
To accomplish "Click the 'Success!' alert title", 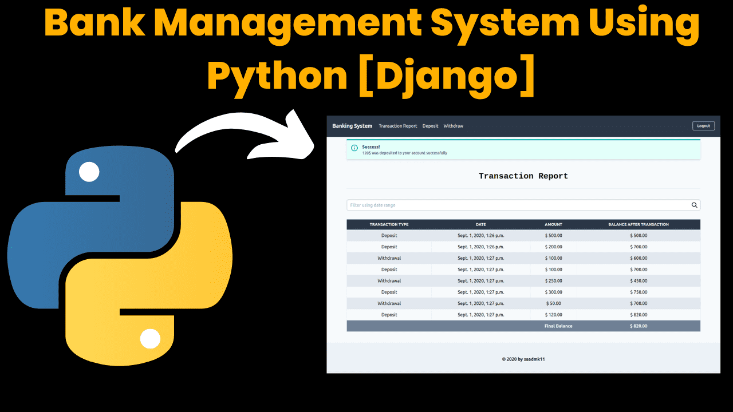I will pyautogui.click(x=371, y=147).
